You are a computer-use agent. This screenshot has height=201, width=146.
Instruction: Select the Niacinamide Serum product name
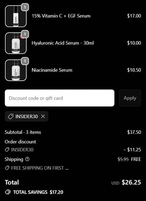tap(52, 70)
